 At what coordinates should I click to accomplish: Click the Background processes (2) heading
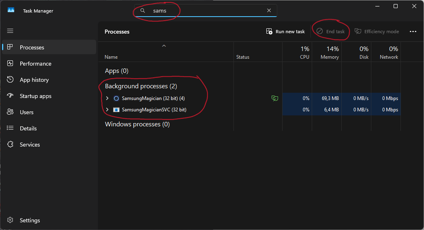pos(141,86)
